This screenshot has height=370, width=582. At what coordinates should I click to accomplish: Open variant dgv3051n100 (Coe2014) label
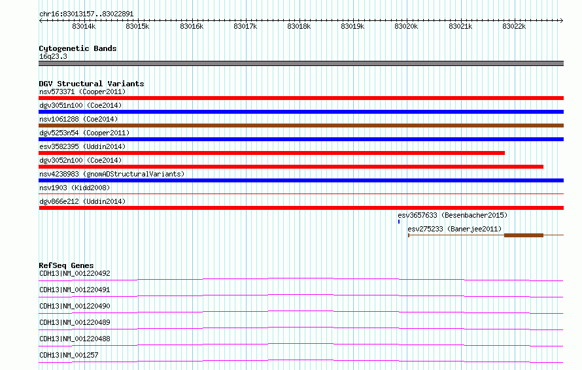coord(80,105)
